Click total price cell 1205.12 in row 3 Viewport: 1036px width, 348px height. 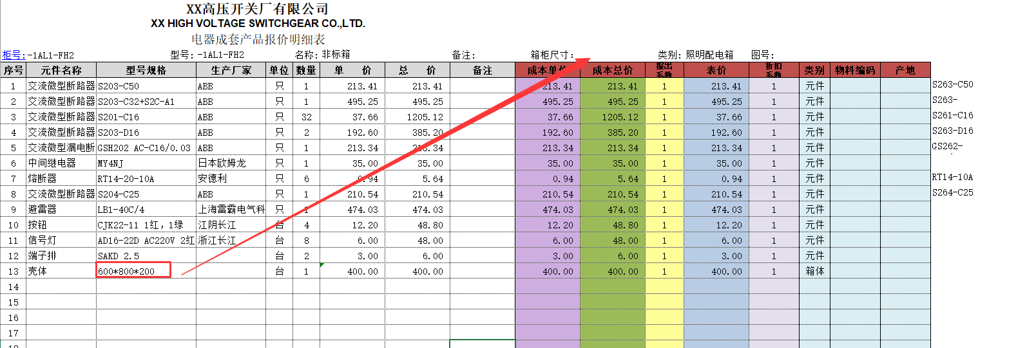click(x=417, y=117)
